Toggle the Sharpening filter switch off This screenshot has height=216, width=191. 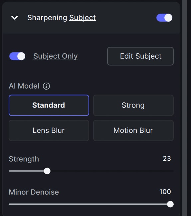click(164, 18)
